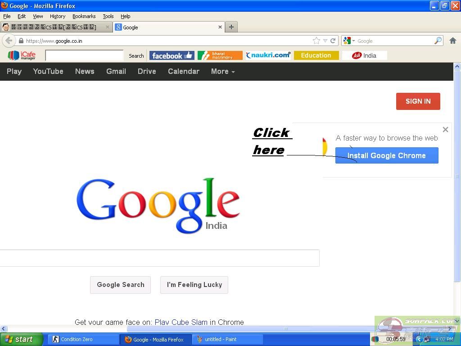Expand the More dropdown in Google bar
461x346 pixels.
point(223,71)
